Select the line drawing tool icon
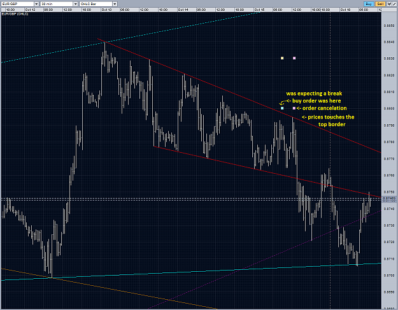 (x=394, y=4)
